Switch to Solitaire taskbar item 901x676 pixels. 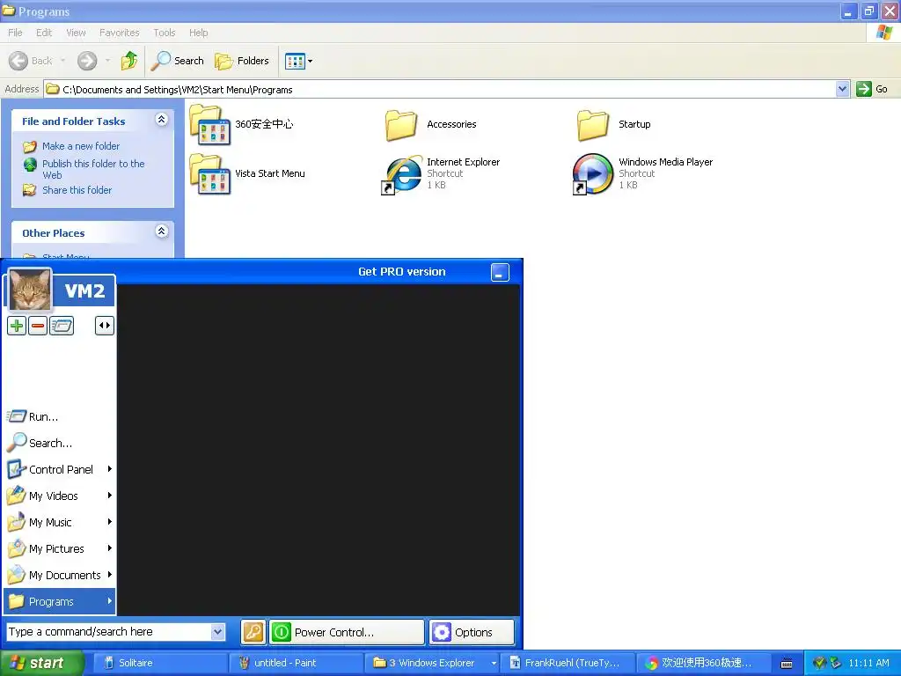coord(160,663)
